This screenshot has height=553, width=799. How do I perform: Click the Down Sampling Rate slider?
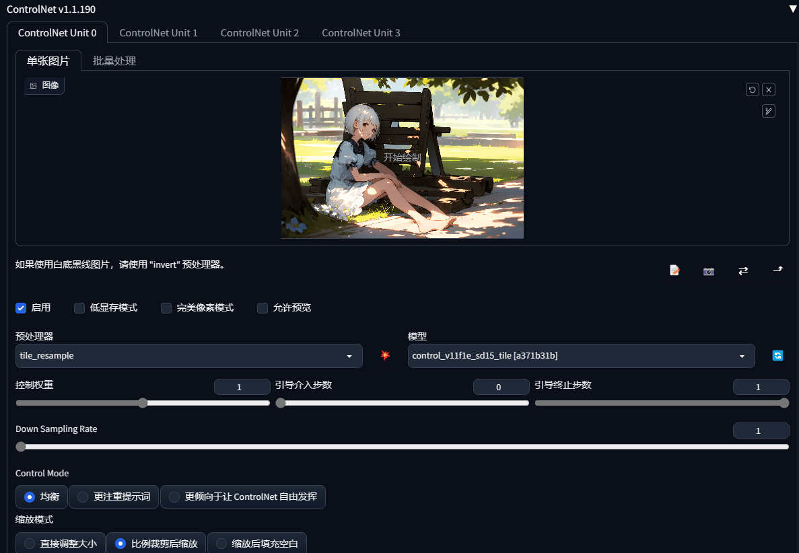pyautogui.click(x=402, y=447)
